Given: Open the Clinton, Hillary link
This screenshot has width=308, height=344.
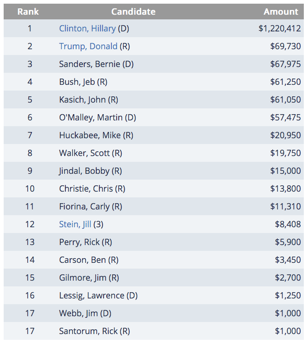Looking at the screenshot, I should 87,28.
